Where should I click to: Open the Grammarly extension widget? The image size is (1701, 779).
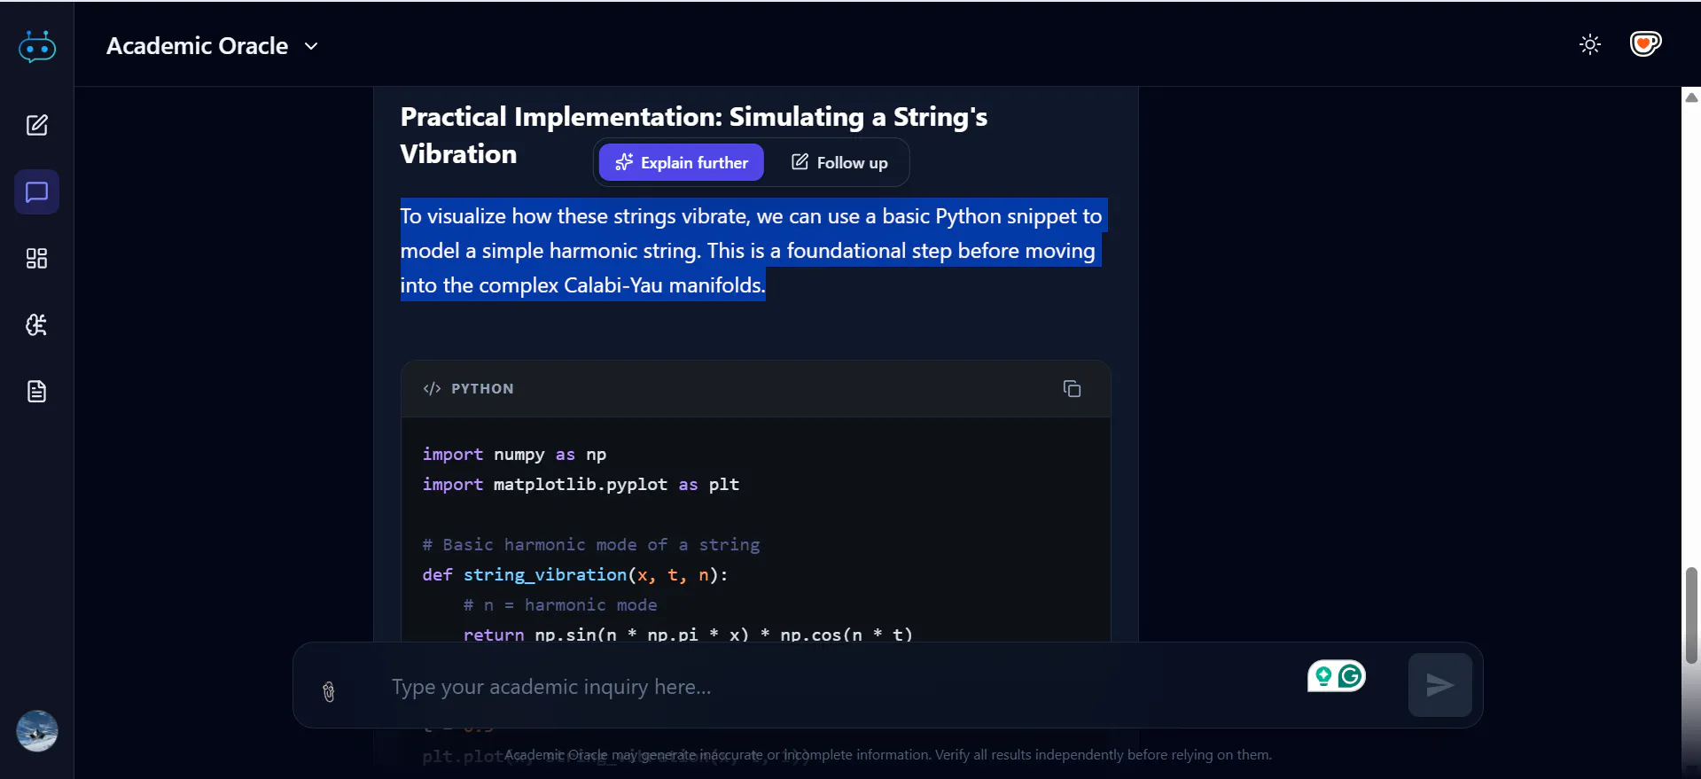coord(1337,676)
